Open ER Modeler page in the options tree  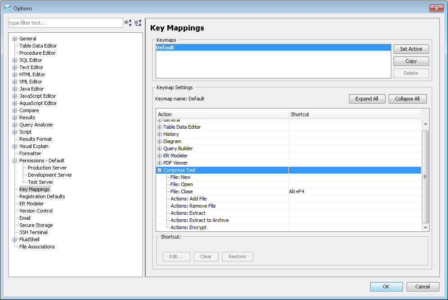pos(31,204)
